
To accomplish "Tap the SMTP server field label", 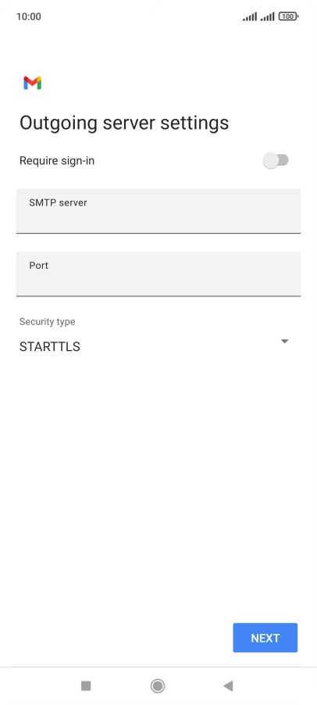I will [58, 202].
